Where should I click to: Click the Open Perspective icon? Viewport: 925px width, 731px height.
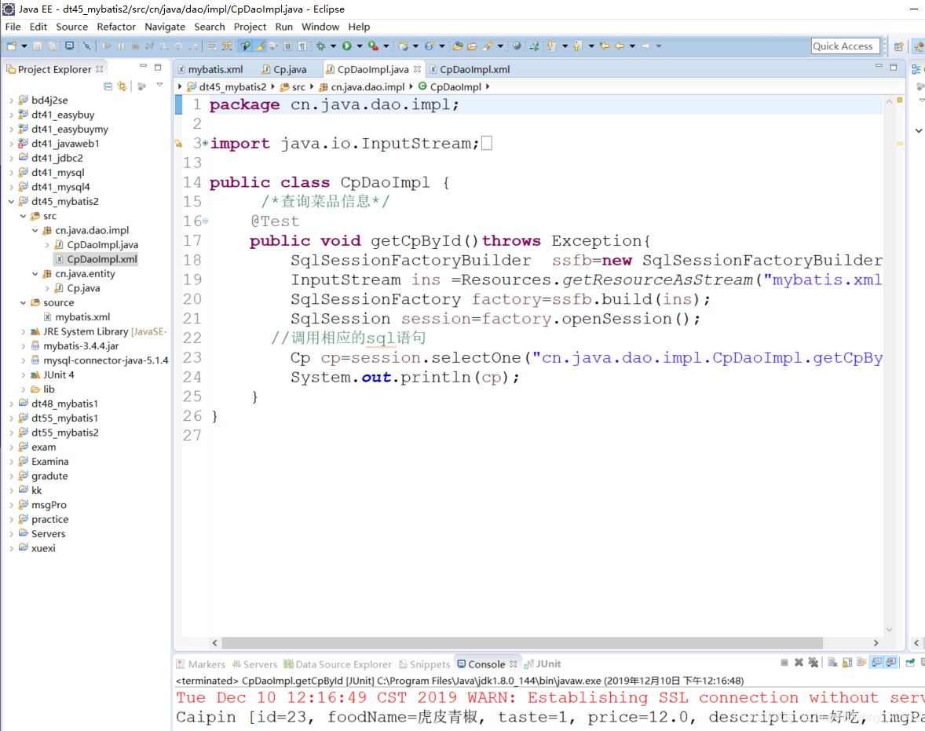click(x=898, y=46)
